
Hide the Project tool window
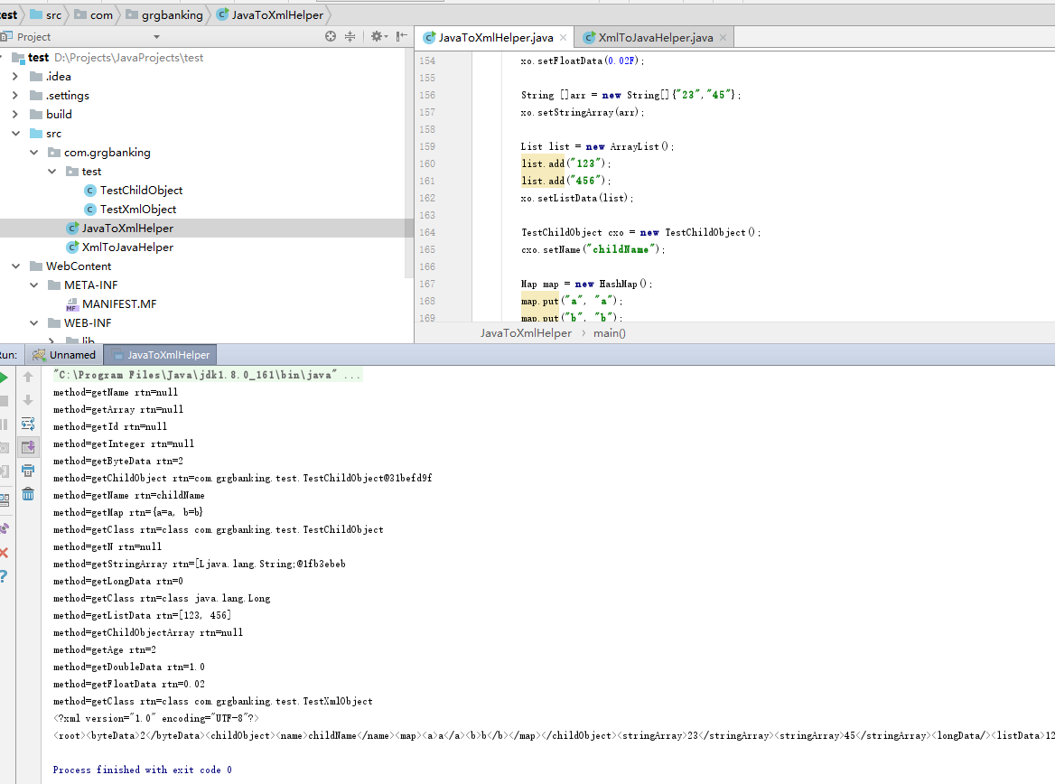402,36
